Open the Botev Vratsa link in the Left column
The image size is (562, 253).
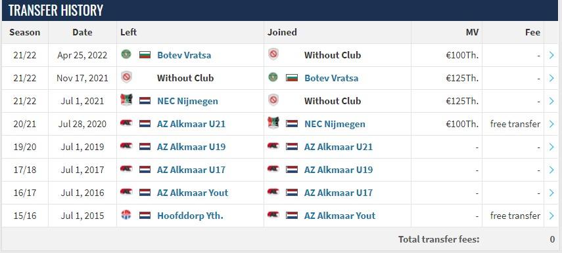(x=184, y=55)
